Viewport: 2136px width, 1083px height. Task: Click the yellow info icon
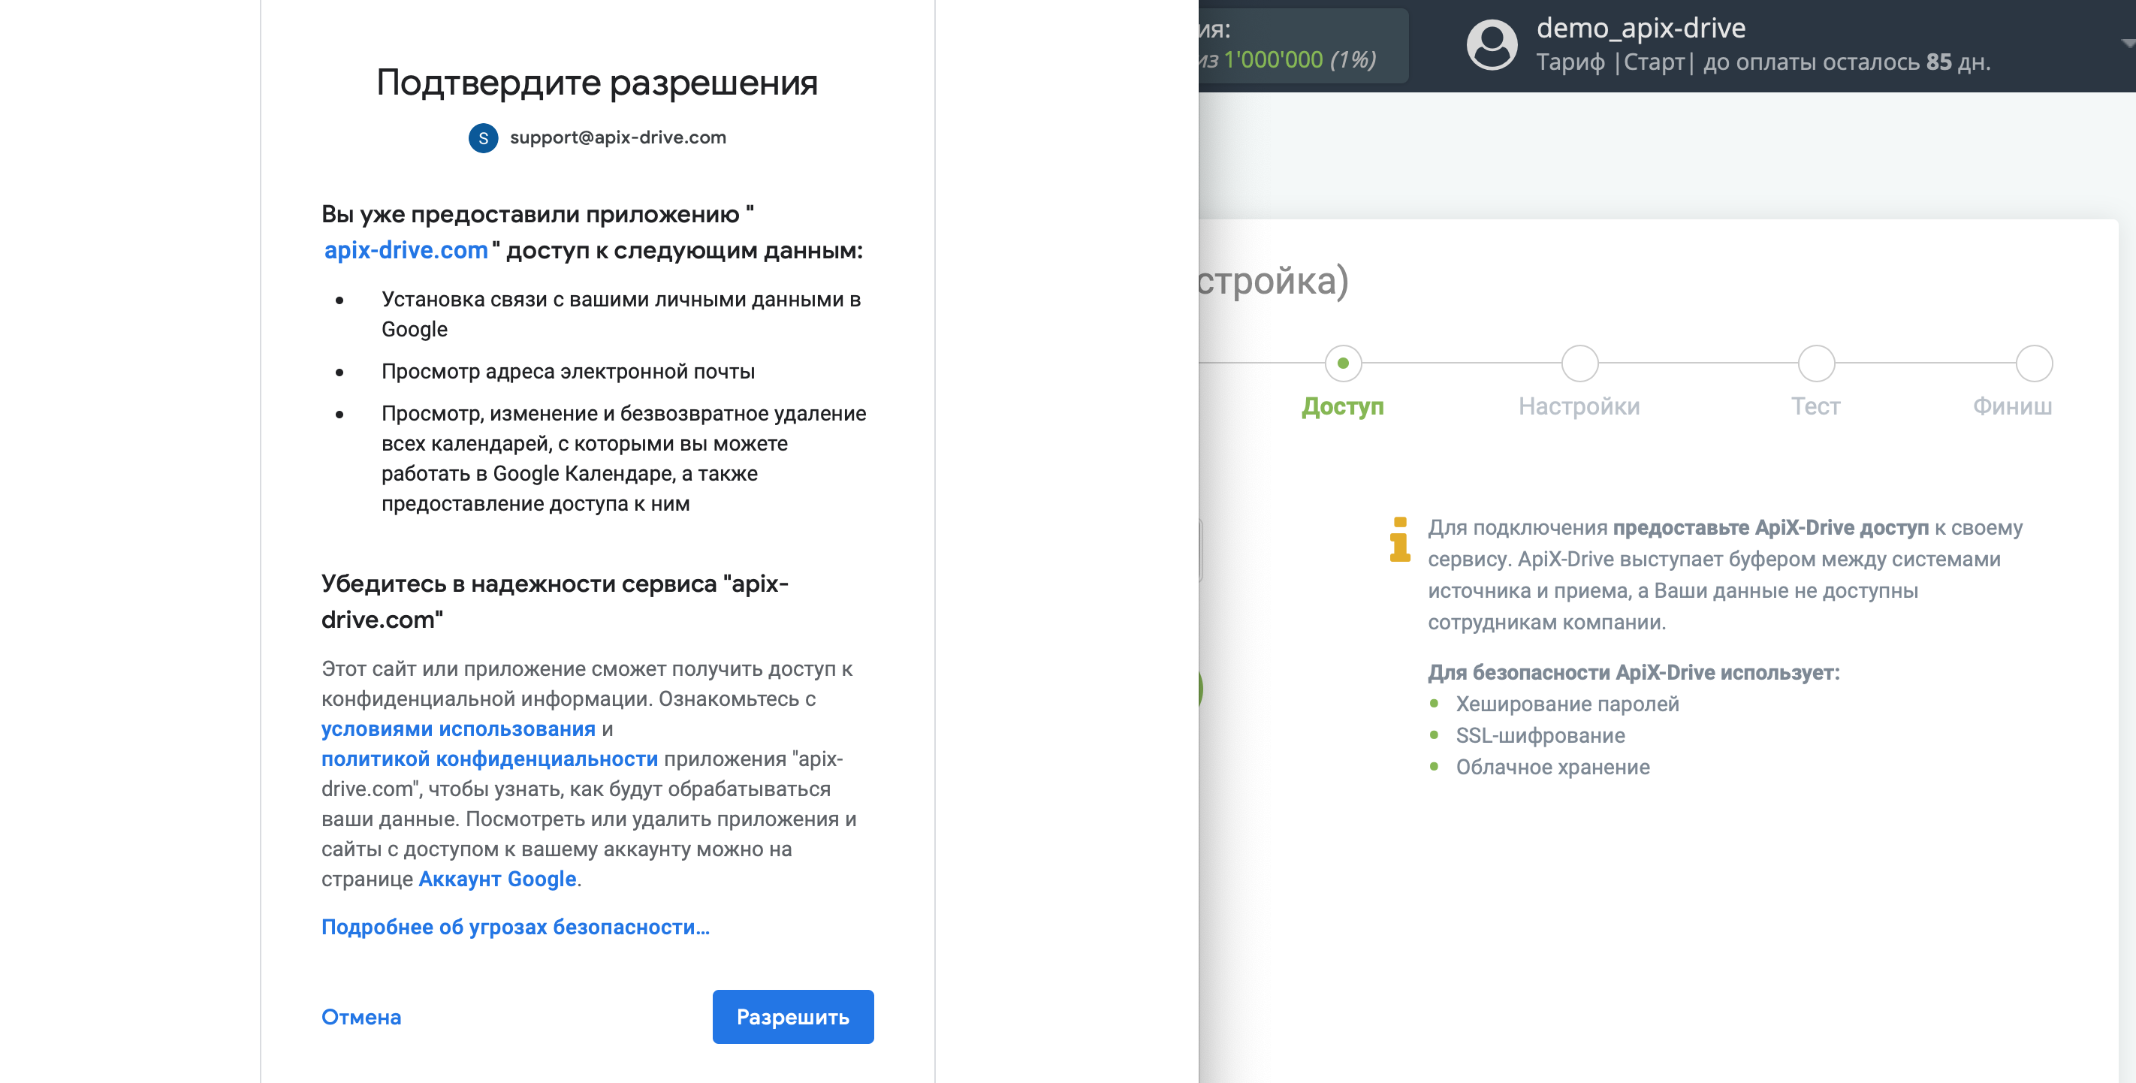click(x=1400, y=539)
